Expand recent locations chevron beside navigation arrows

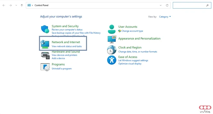pyautogui.click(x=16, y=5)
